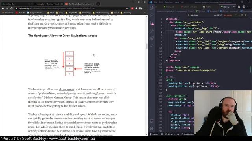Open the Contracting bookmarks folder
This screenshot has width=252, height=141.
tap(85, 13)
